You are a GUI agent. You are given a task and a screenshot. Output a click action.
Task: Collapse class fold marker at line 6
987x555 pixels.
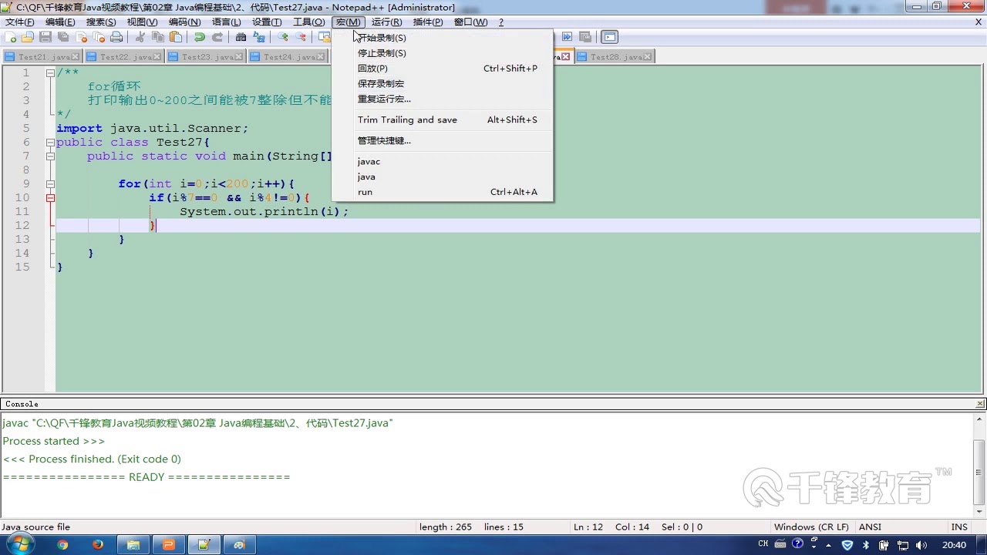pyautogui.click(x=50, y=143)
